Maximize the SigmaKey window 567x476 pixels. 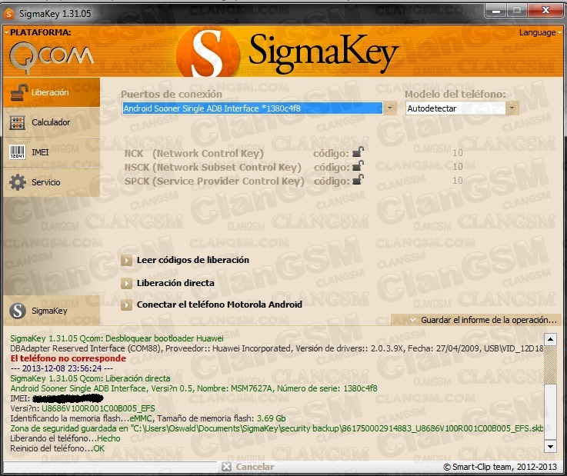coord(517,11)
